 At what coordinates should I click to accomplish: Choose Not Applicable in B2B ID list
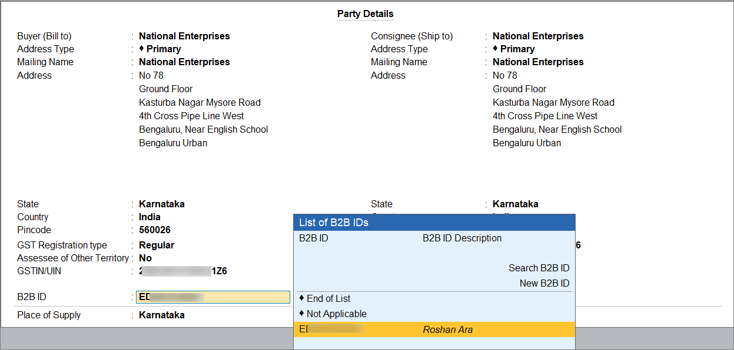[x=333, y=314]
